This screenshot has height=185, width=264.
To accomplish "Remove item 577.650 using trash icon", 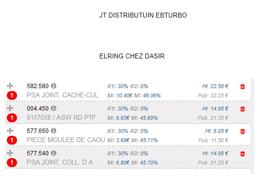I will (243, 131).
